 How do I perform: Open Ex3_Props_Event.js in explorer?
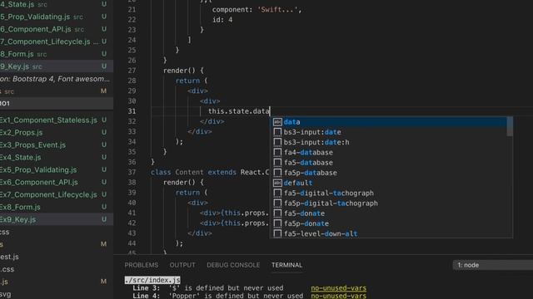click(x=57, y=145)
